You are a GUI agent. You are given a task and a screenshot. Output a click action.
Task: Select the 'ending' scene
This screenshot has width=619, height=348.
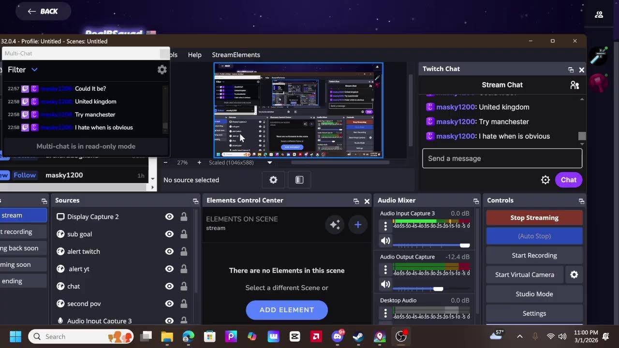point(23,281)
